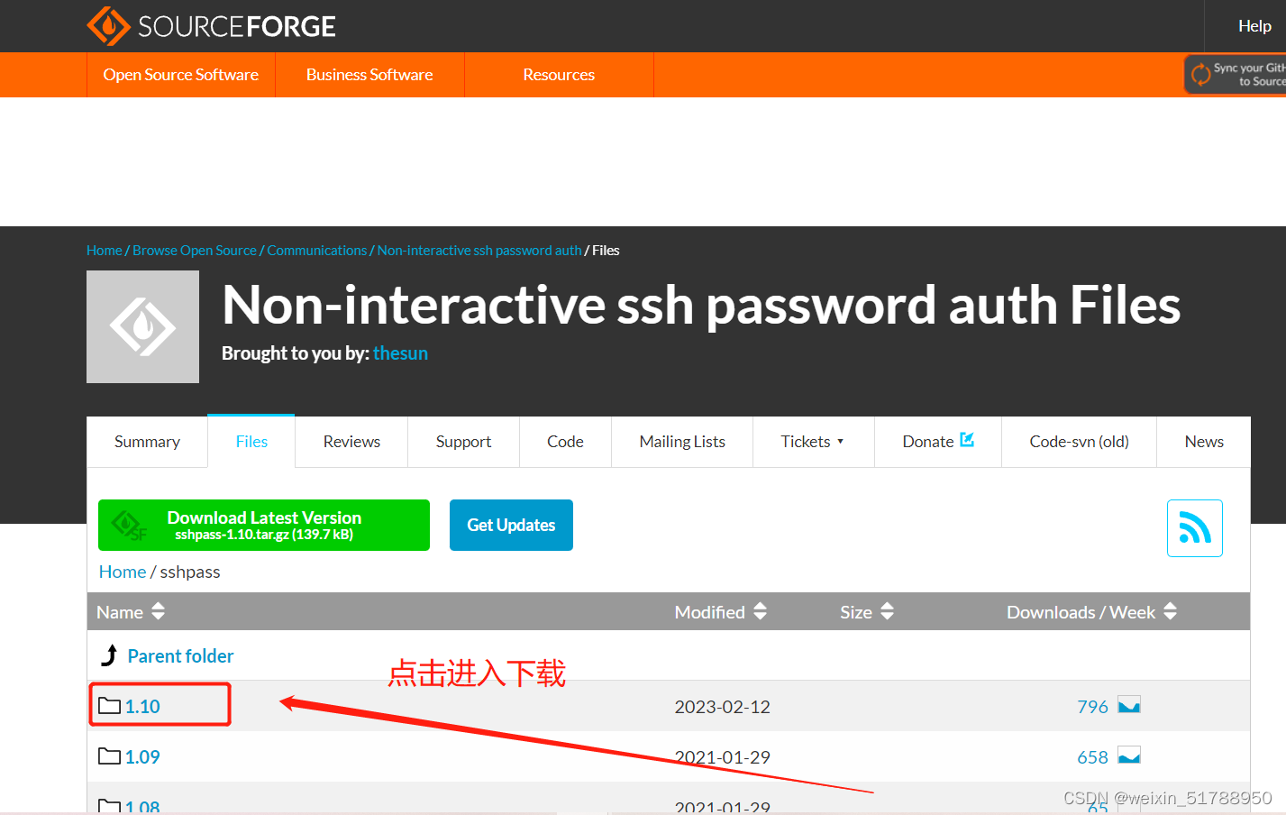Go to Home breadcrumb at top
This screenshot has width=1286, height=815.
(105, 251)
